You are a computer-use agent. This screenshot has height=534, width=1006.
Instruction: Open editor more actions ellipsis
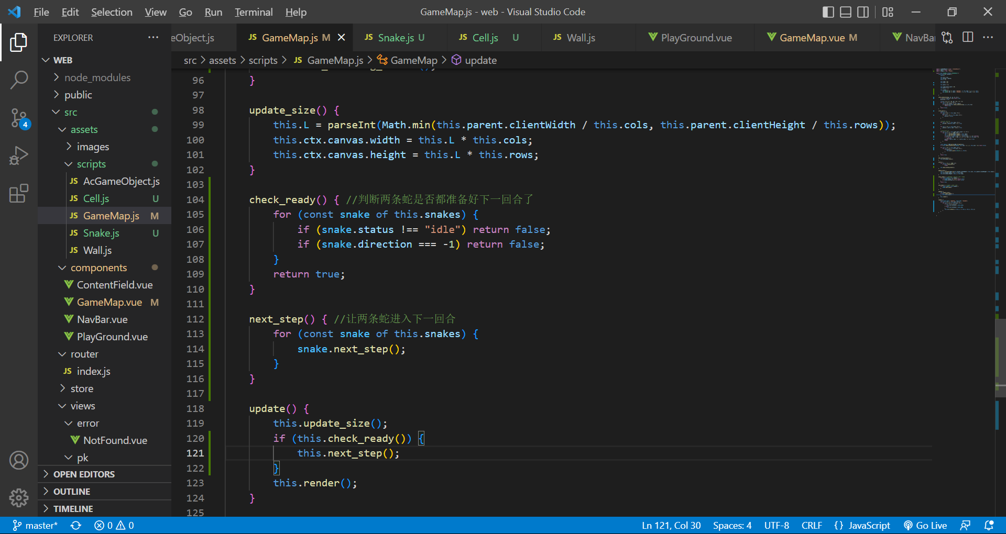click(988, 38)
